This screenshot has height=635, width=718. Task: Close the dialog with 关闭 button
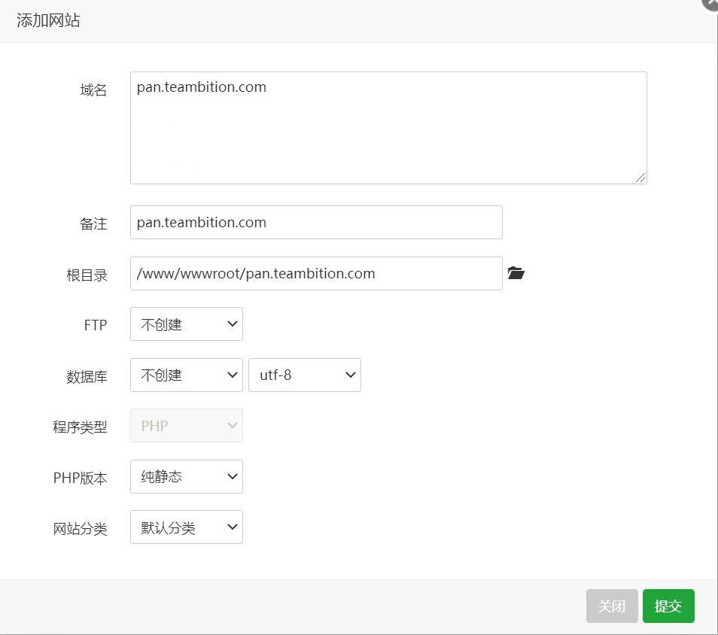pos(611,606)
